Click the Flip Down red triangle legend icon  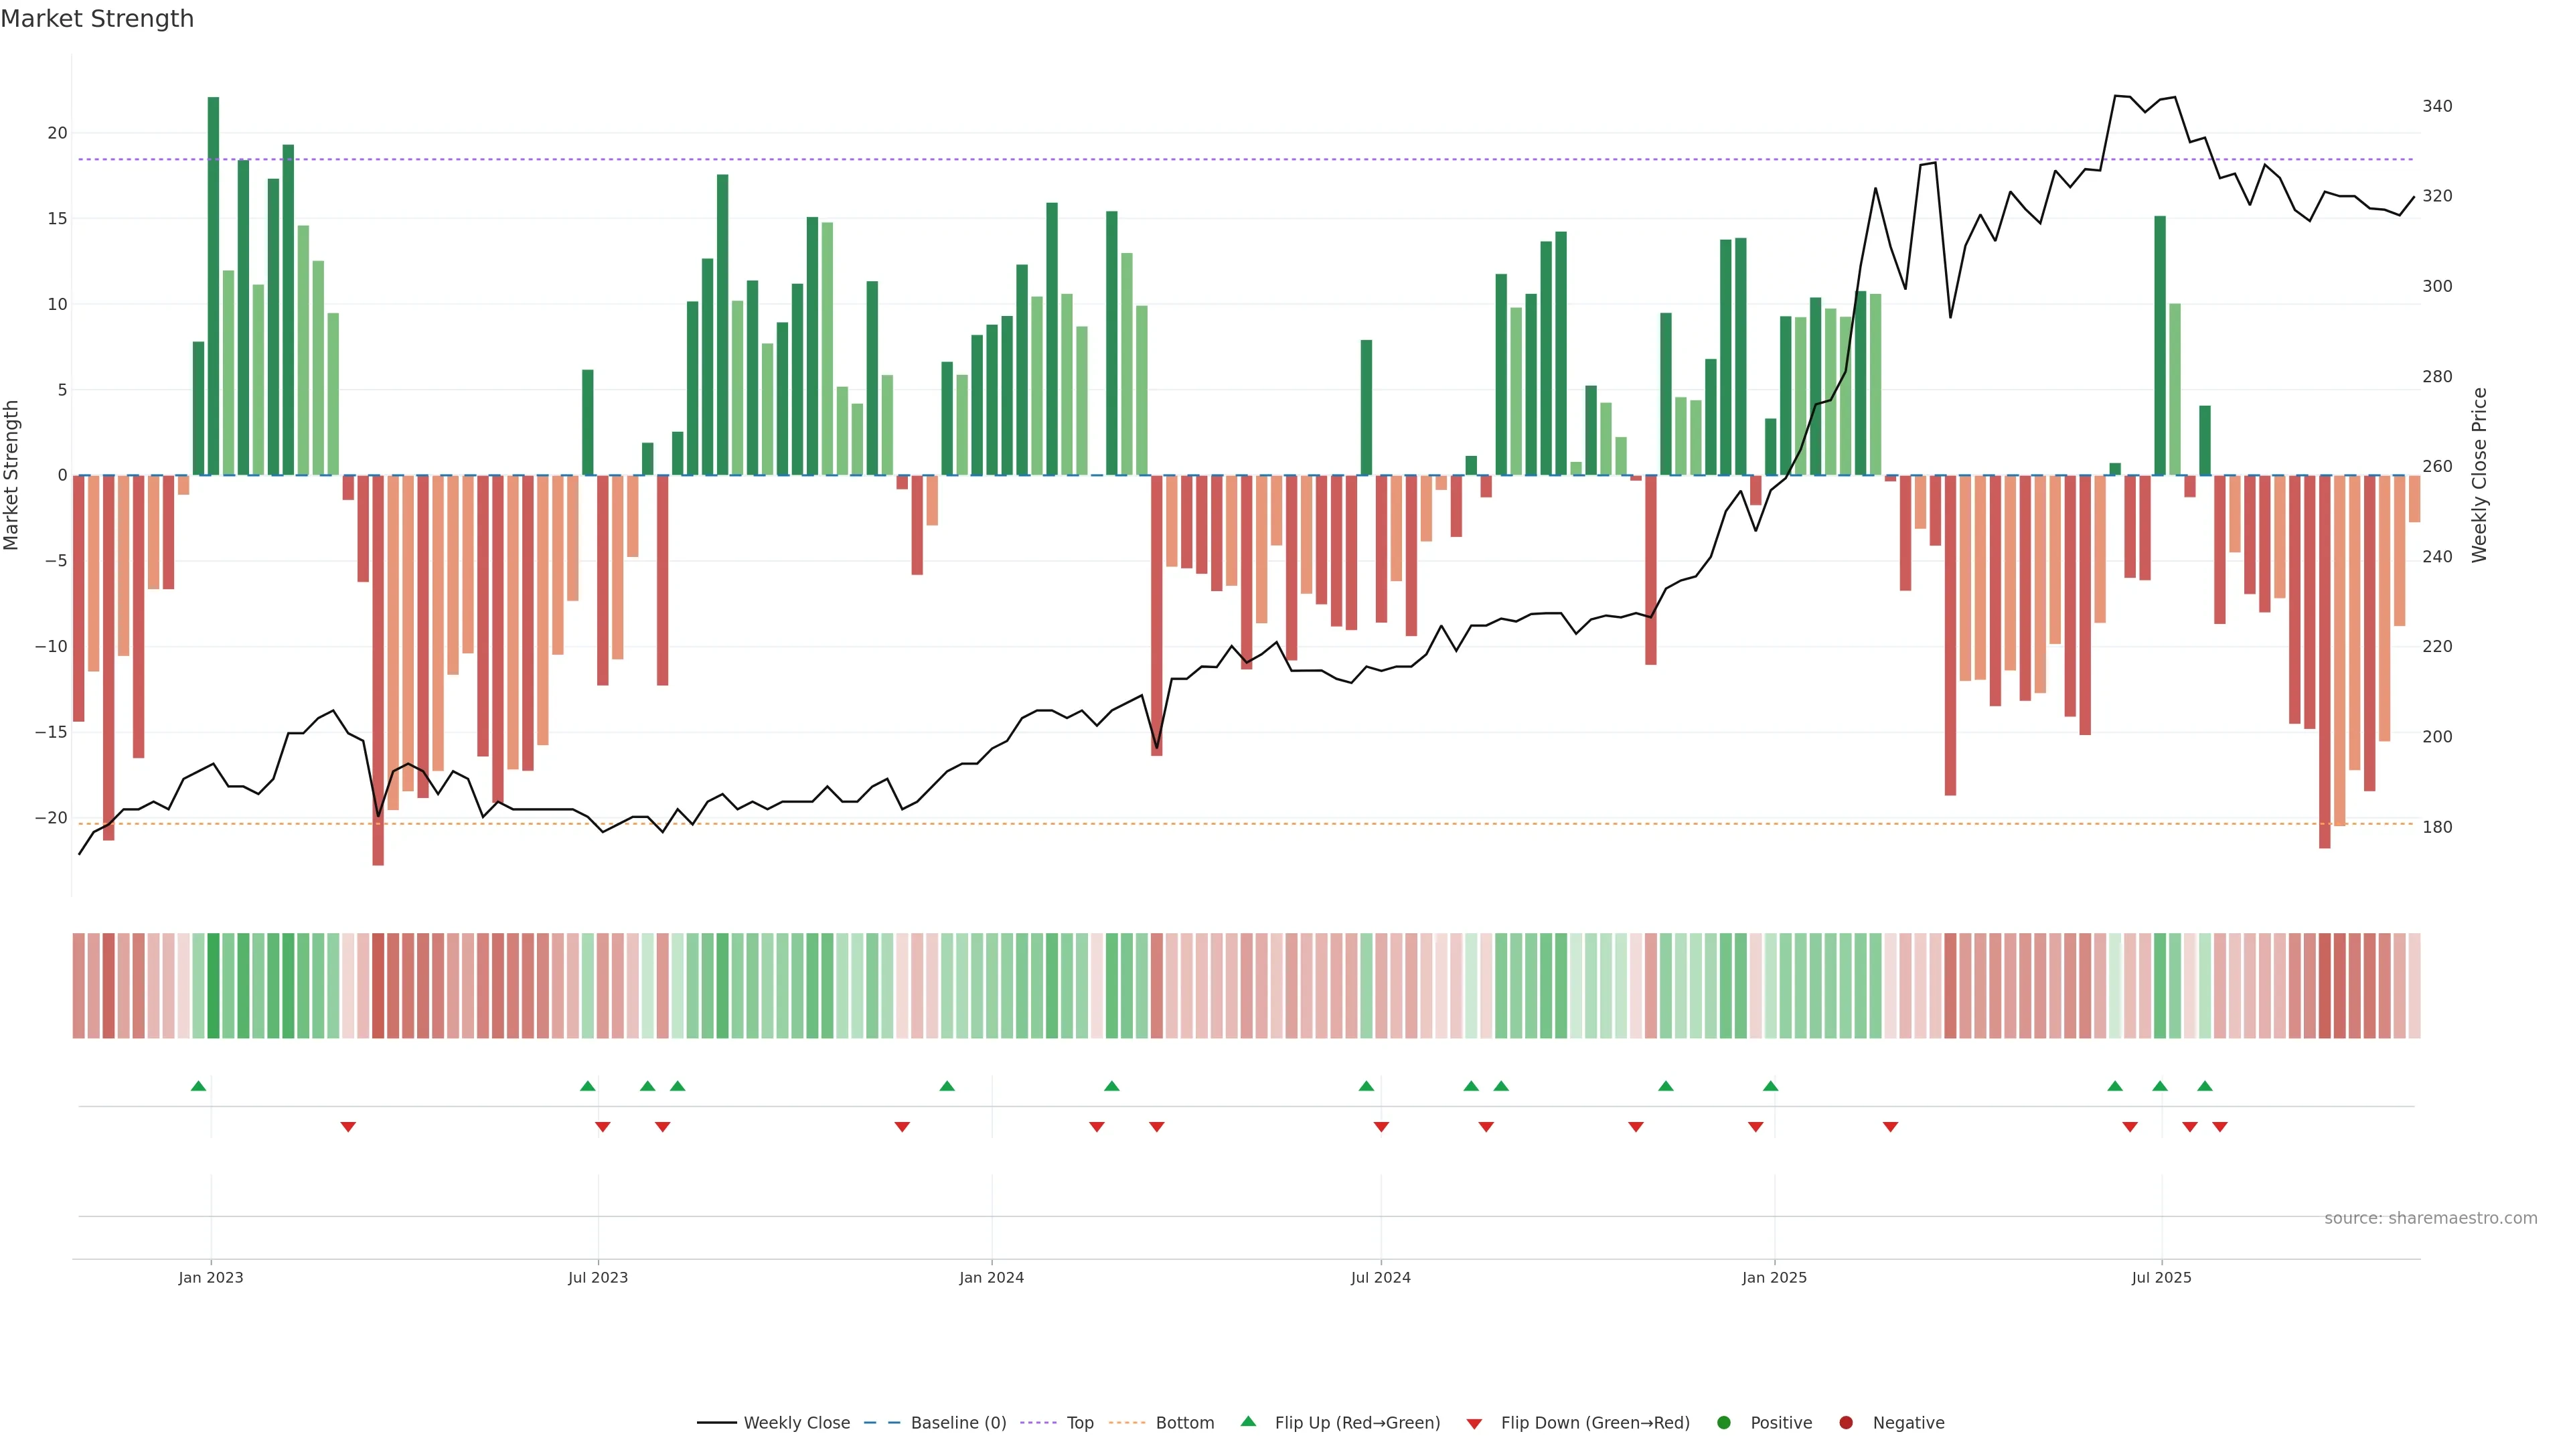pyautogui.click(x=1474, y=1423)
